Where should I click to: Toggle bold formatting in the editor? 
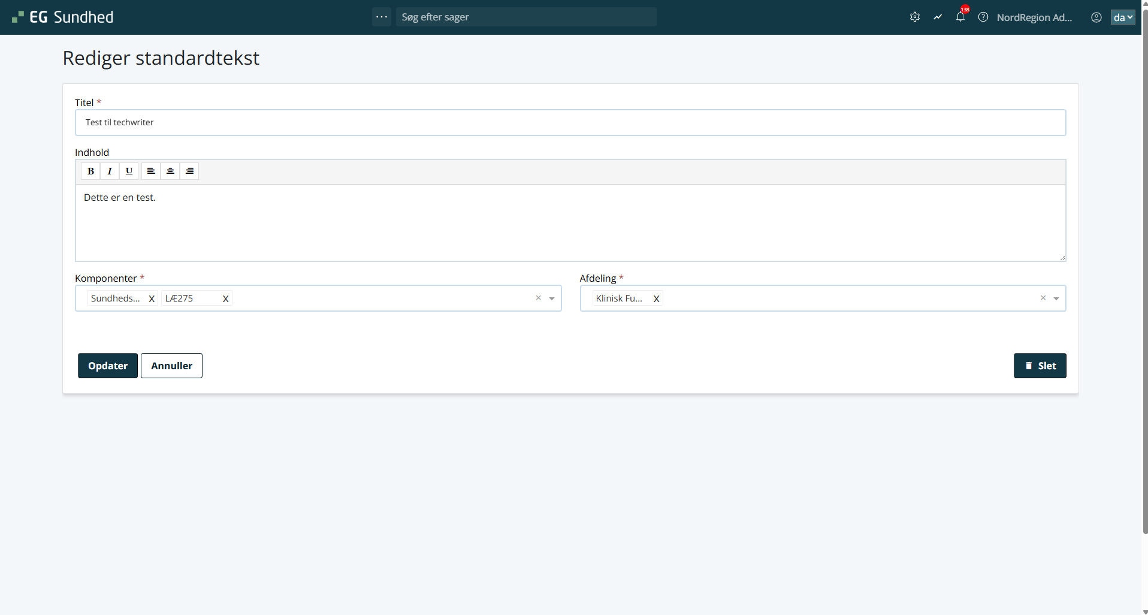pos(90,171)
